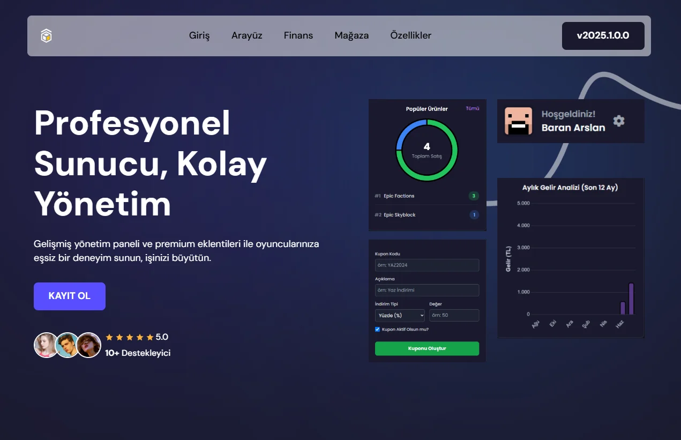The image size is (681, 440).
Task: Toggle the Kupon Aktif Olsun mu checkbox
Action: click(377, 329)
